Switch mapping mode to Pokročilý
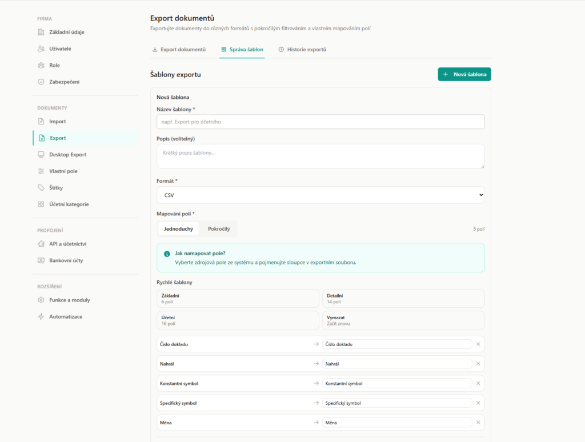585x442 pixels. click(x=220, y=228)
